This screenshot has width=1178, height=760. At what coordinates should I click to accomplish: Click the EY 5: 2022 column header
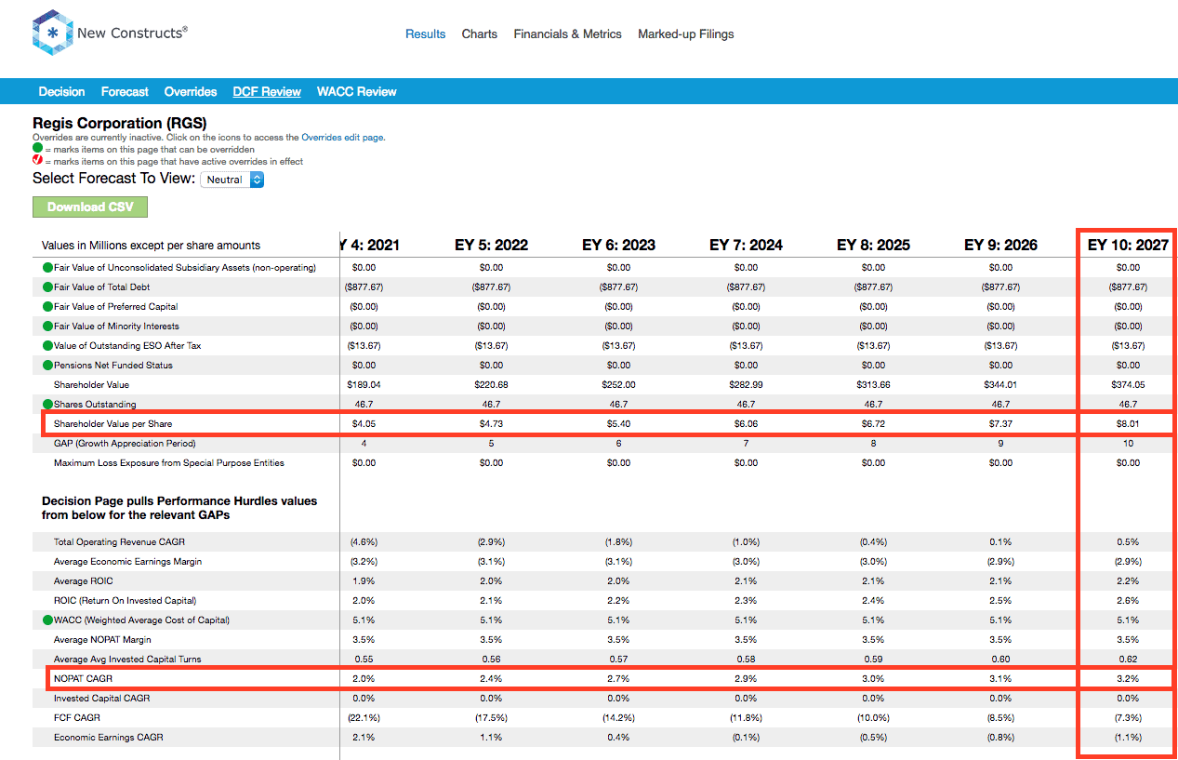click(491, 246)
